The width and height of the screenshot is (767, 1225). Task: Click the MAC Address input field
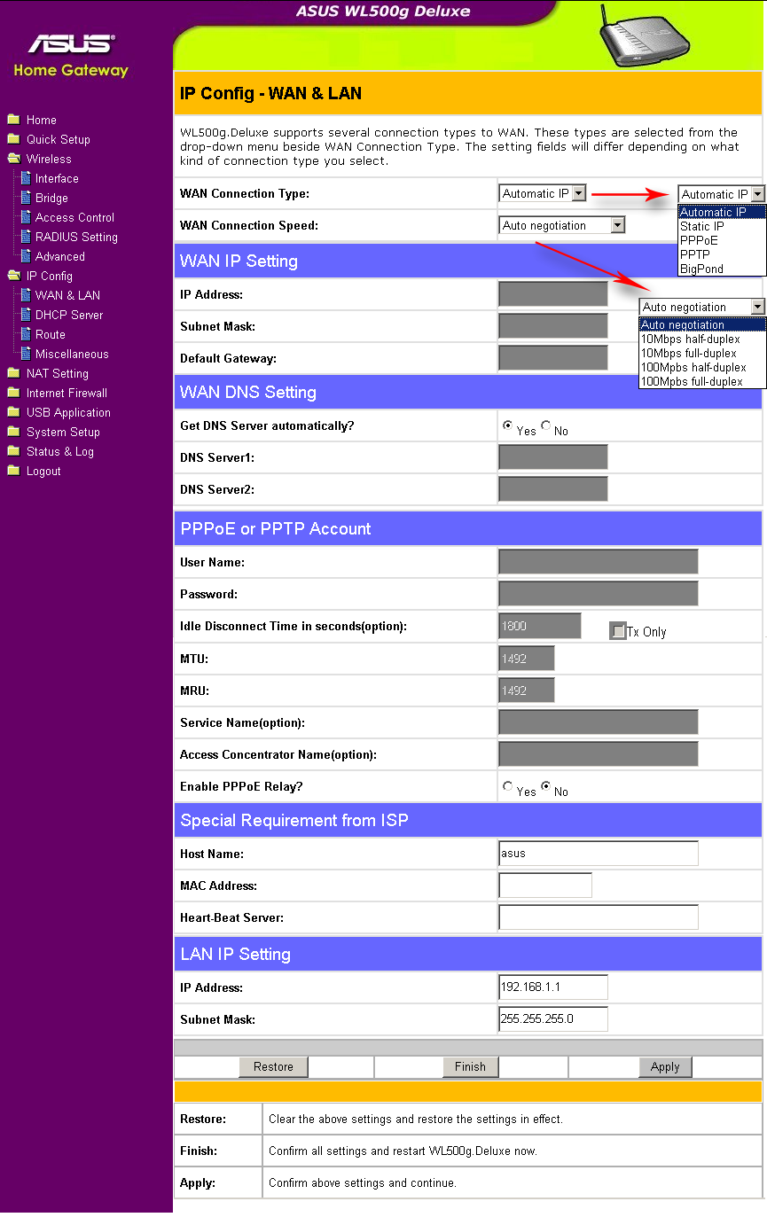coord(545,886)
